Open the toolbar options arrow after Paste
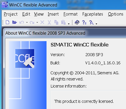The image size is (126, 109). pyautogui.click(x=69, y=24)
